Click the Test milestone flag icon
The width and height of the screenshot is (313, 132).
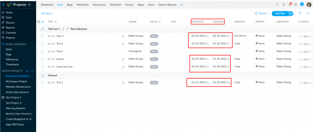tap(68, 29)
